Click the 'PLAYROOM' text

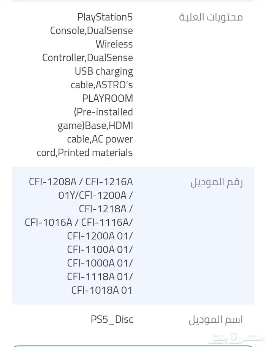point(108,99)
